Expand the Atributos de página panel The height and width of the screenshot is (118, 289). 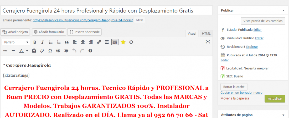point(283,115)
